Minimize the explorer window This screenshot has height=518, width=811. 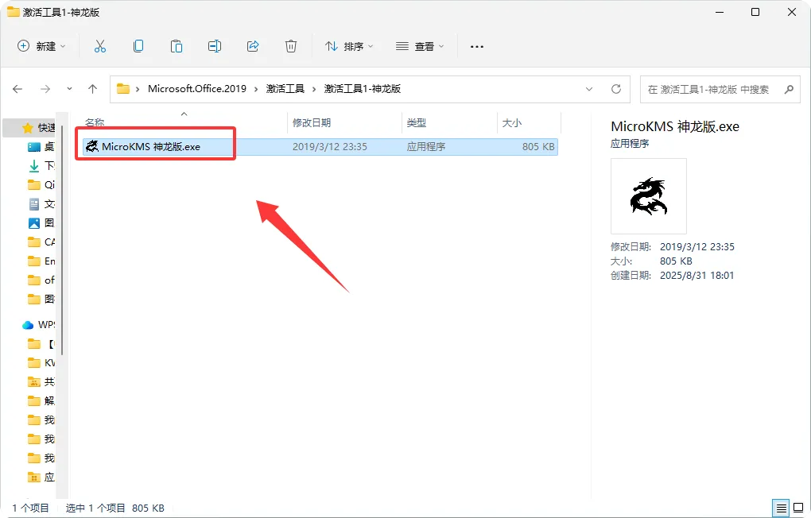719,12
